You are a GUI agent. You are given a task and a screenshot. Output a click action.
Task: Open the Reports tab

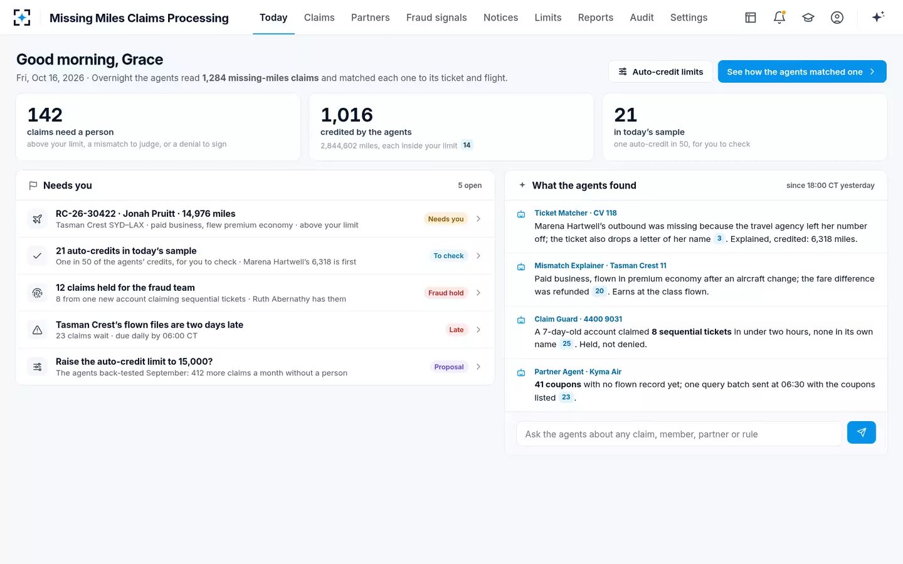click(596, 18)
